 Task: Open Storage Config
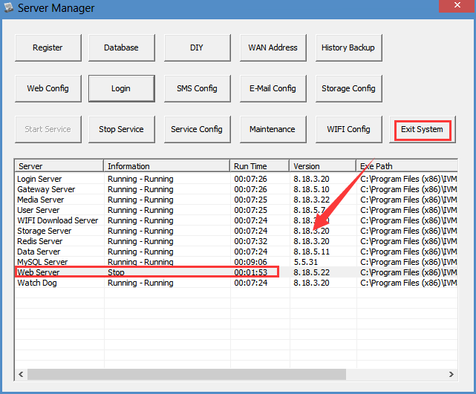click(x=348, y=88)
